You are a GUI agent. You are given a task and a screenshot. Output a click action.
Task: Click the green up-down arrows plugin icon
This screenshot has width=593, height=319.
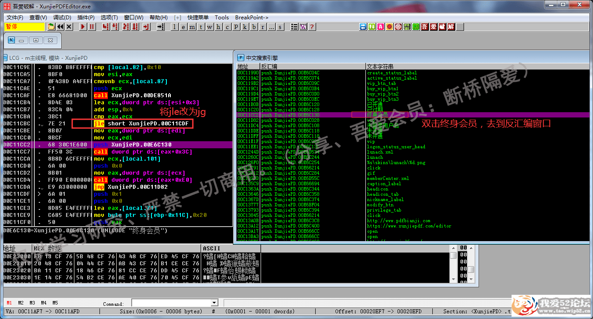tap(372, 27)
